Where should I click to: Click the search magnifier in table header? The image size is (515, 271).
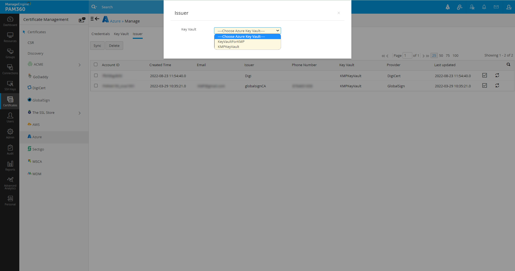coord(508,65)
